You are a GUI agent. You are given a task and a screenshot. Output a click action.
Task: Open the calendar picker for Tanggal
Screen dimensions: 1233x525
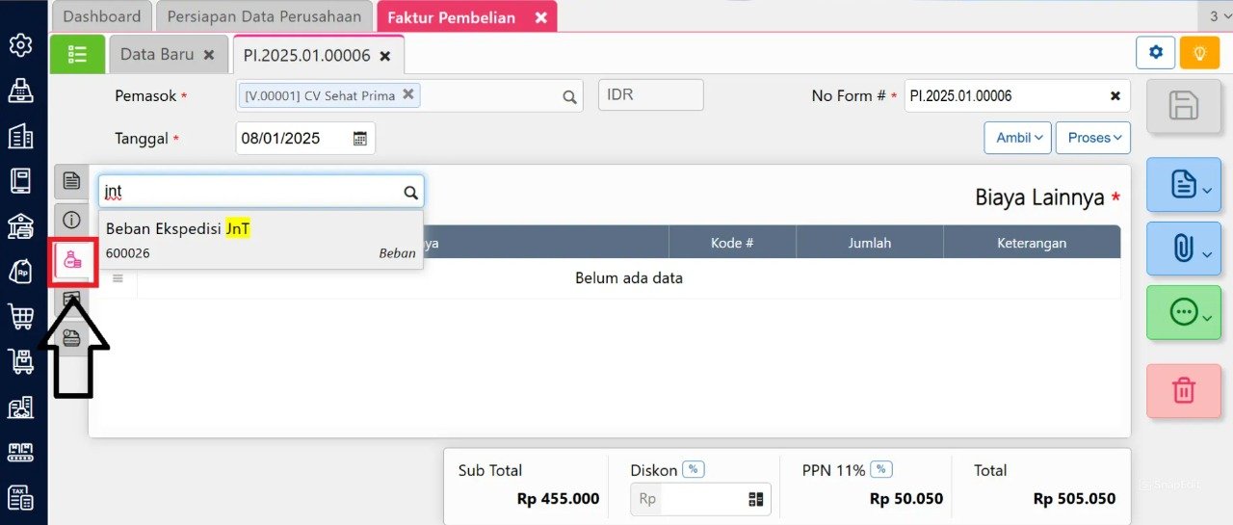tap(360, 138)
